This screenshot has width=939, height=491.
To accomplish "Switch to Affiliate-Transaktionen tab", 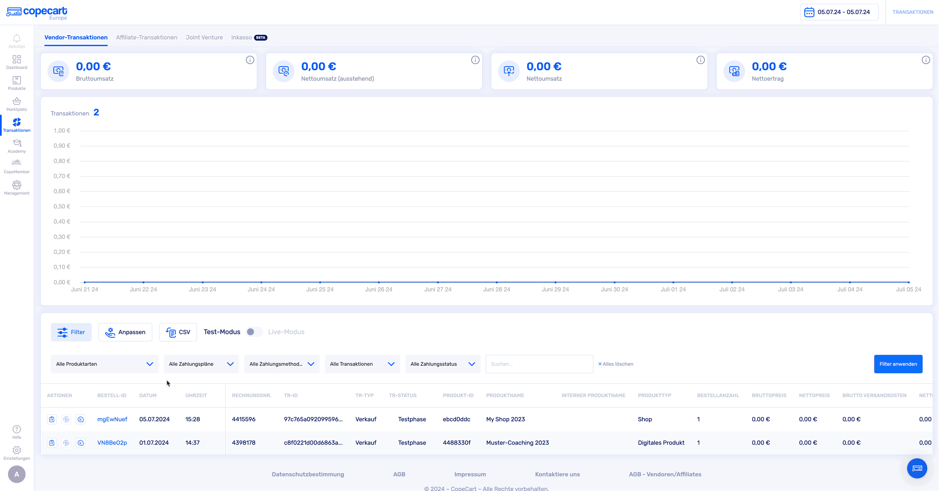I will pyautogui.click(x=146, y=37).
